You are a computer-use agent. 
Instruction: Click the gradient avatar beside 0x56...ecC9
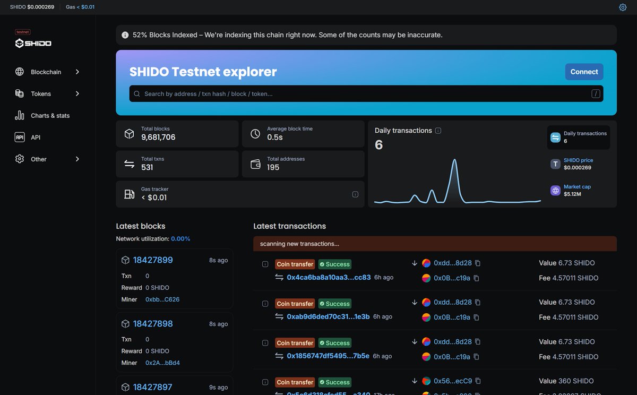426,381
